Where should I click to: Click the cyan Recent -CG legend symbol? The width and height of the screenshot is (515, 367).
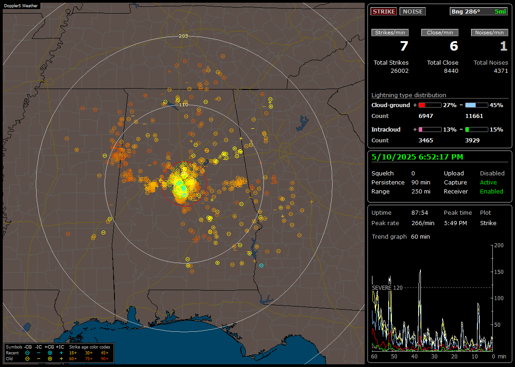click(27, 353)
